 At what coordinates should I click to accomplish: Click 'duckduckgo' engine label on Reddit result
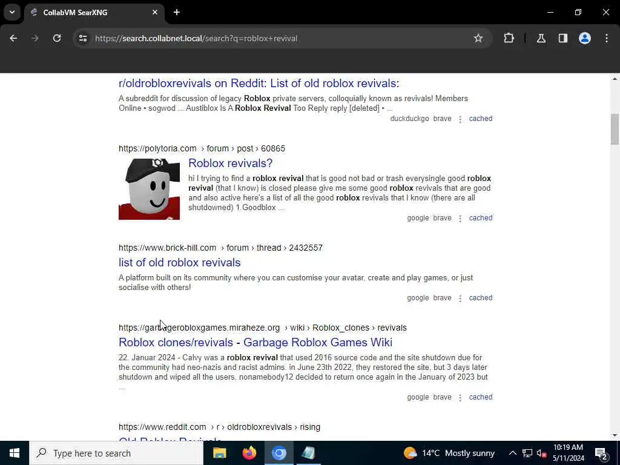tap(409, 119)
